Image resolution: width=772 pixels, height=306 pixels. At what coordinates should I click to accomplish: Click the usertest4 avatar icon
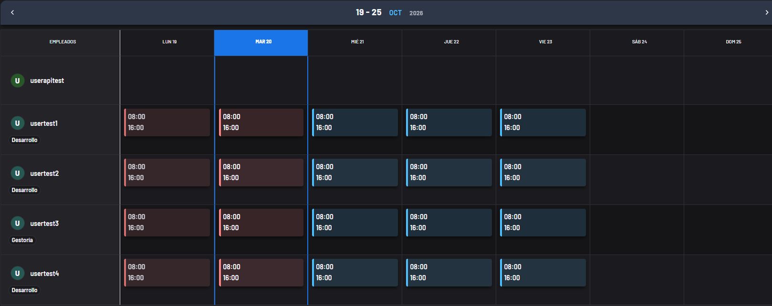18,273
